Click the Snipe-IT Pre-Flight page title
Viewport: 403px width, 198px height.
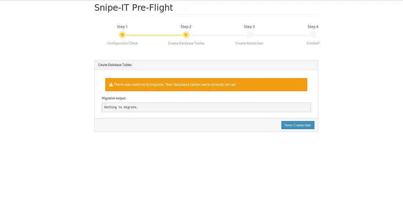(134, 8)
